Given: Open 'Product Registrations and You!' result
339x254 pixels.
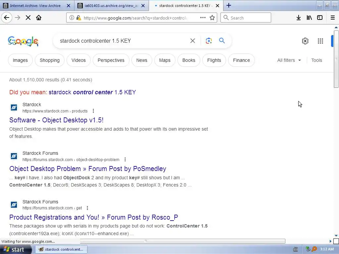Looking at the screenshot, I should [x=94, y=217].
